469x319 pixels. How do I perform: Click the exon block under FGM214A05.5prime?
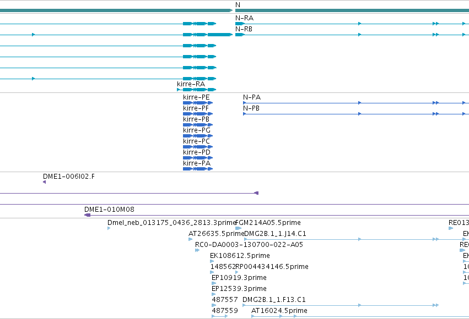tap(239, 228)
